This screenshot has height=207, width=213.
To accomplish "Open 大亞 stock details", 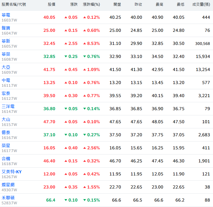I will [6, 67].
